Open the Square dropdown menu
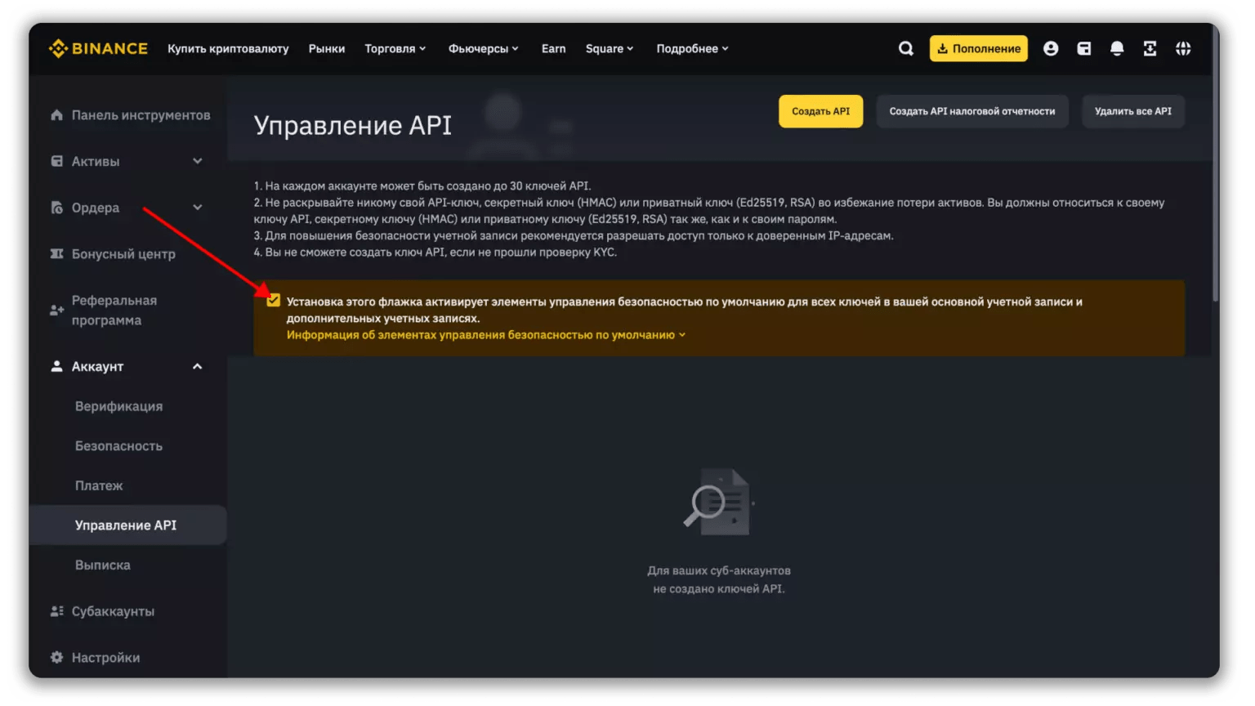The width and height of the screenshot is (1255, 706). (x=610, y=49)
